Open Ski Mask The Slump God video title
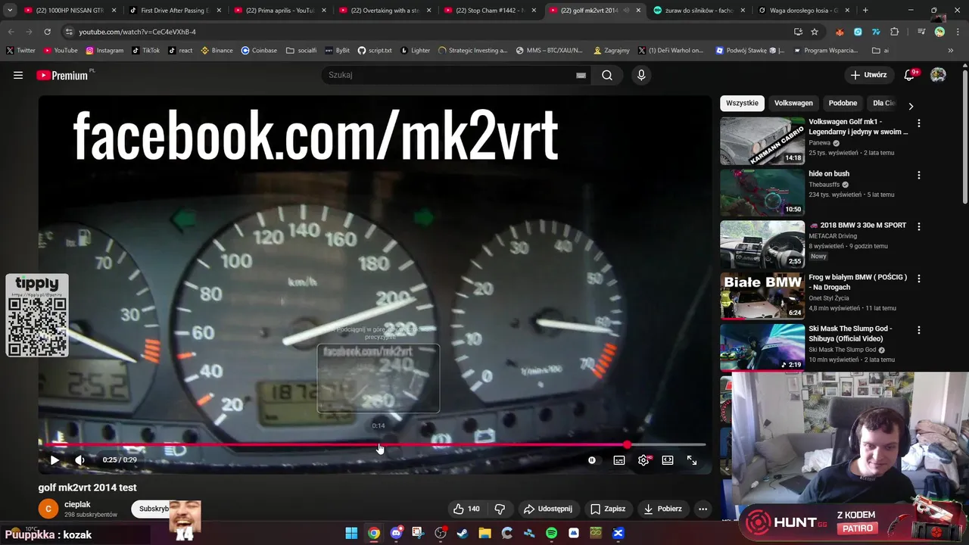 pyautogui.click(x=852, y=334)
